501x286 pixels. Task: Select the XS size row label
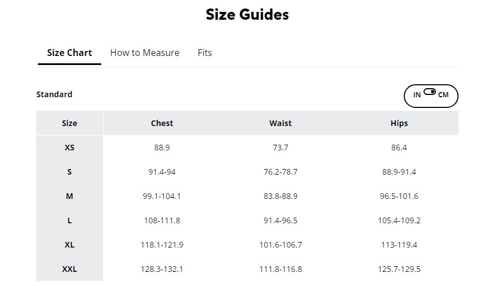[x=70, y=148]
